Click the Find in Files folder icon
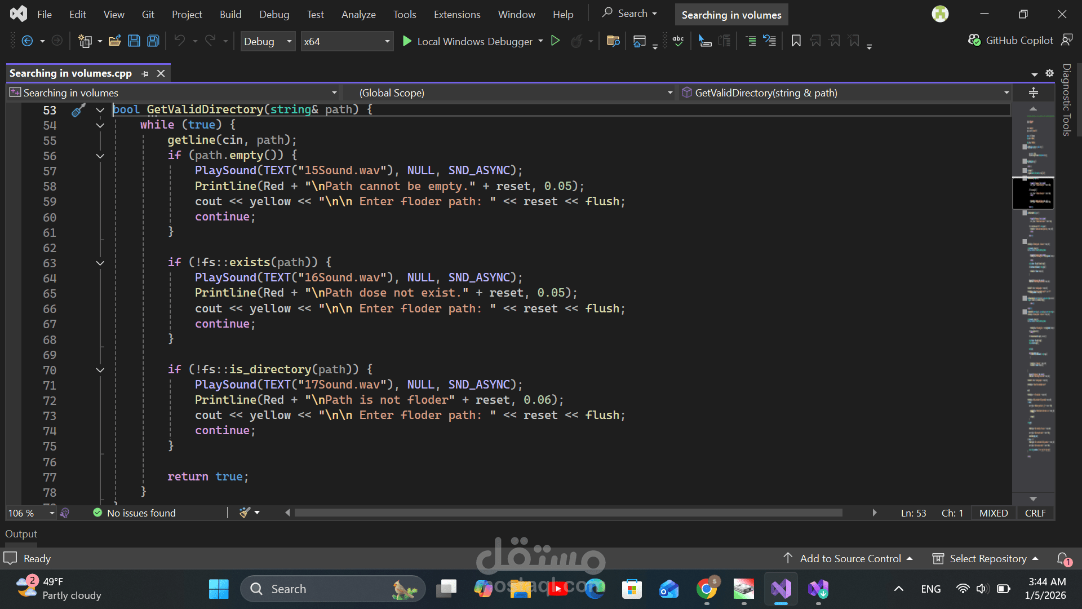1082x609 pixels. coord(613,41)
